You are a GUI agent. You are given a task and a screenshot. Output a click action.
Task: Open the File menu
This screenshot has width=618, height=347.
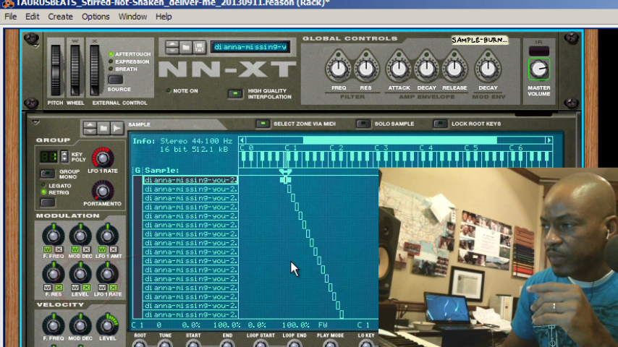[11, 17]
